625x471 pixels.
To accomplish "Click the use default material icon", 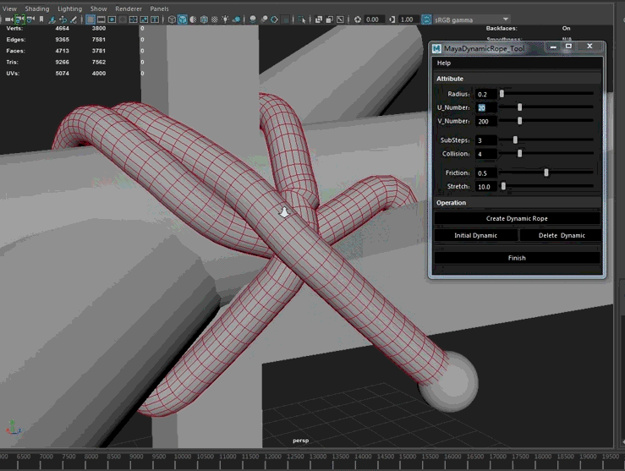I will click(x=193, y=19).
